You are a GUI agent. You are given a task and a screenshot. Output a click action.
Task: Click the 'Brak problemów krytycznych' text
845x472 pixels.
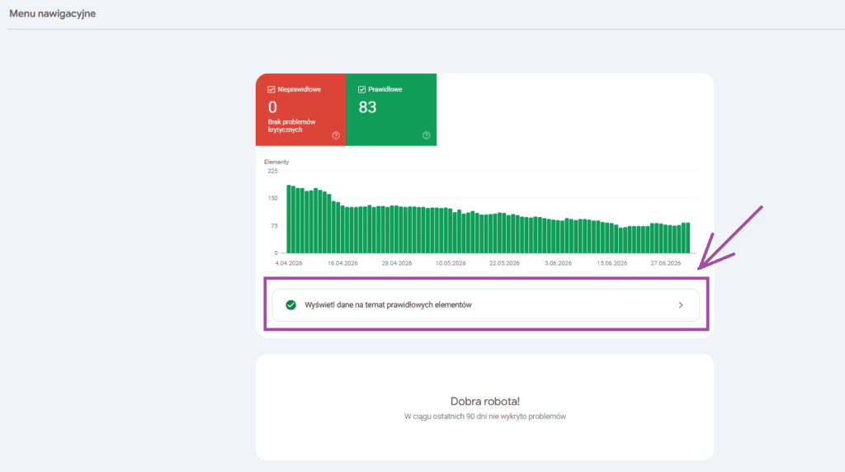(291, 125)
